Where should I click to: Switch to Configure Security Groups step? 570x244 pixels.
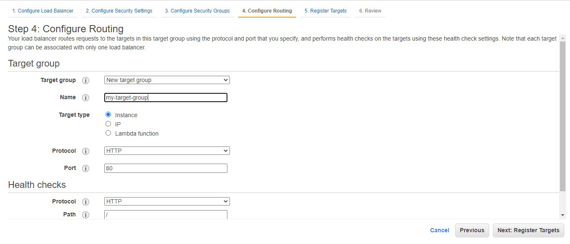[197, 11]
